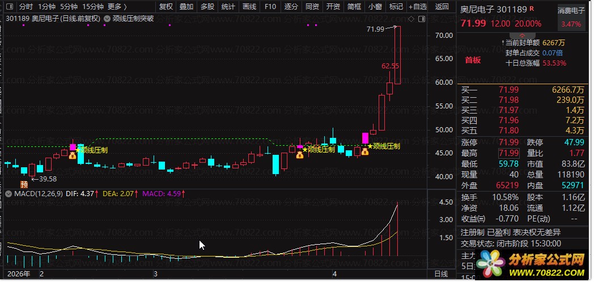This screenshot has width=594, height=282.
Task: Toggle 复权 price adjustment
Action: [166, 7]
